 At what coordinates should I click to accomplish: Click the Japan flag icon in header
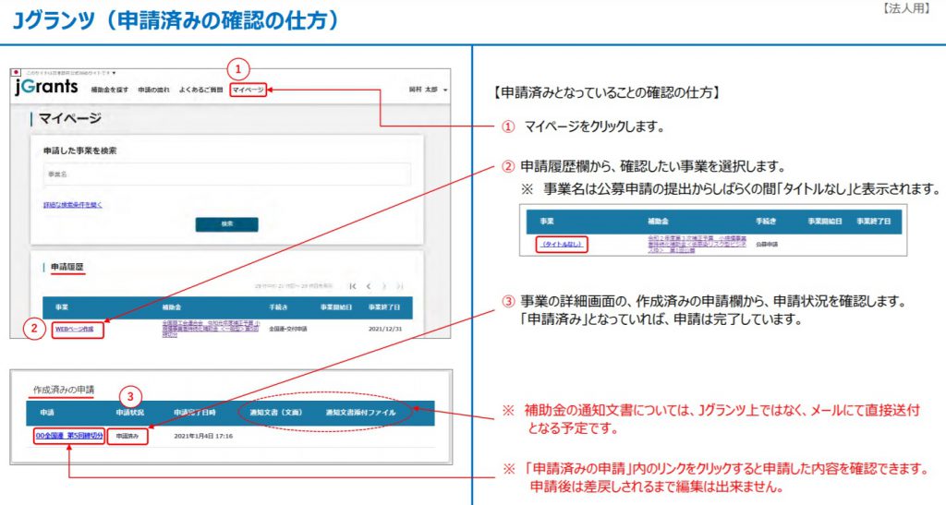[17, 72]
